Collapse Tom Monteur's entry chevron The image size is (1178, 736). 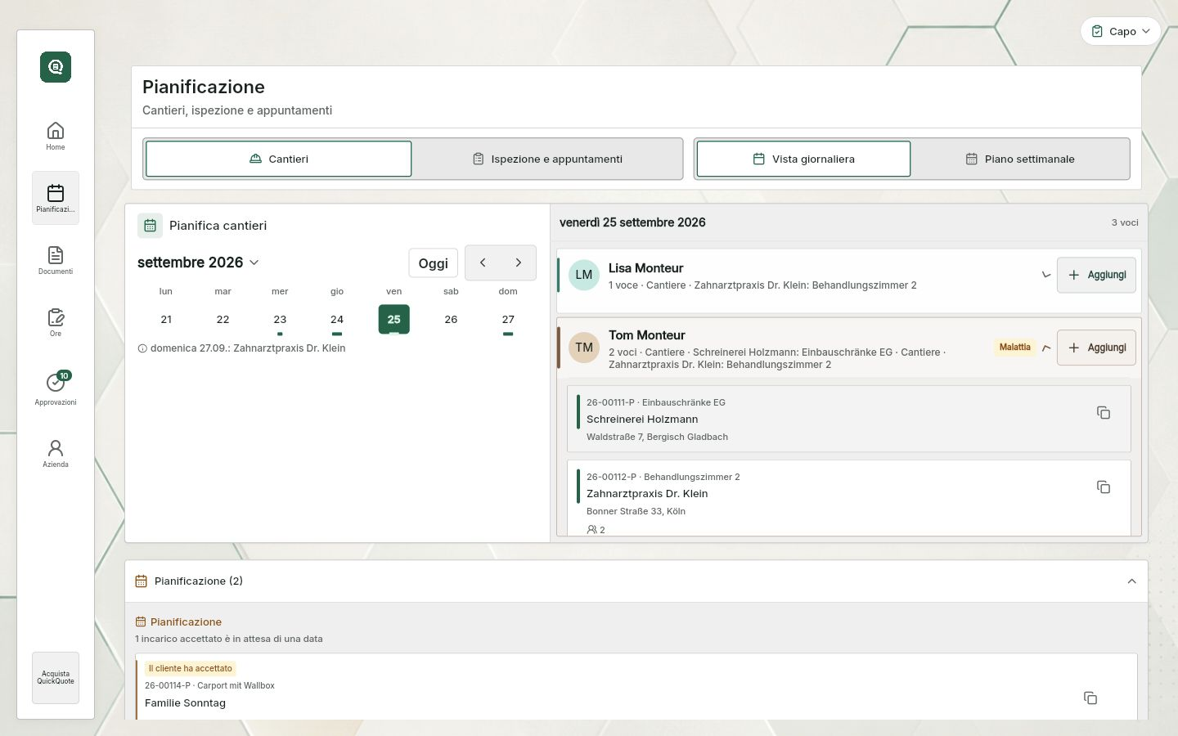[1046, 348]
